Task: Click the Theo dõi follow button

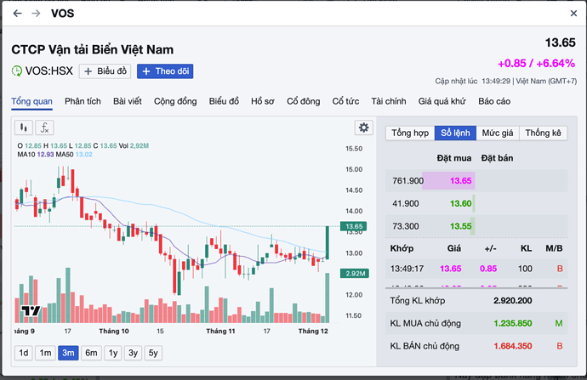Action: pos(166,71)
